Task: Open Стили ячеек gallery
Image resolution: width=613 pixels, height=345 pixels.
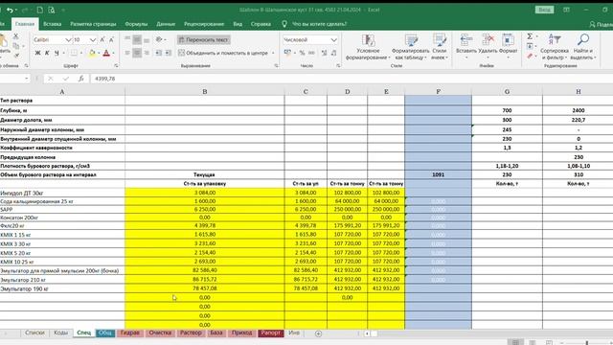Action: [440, 47]
